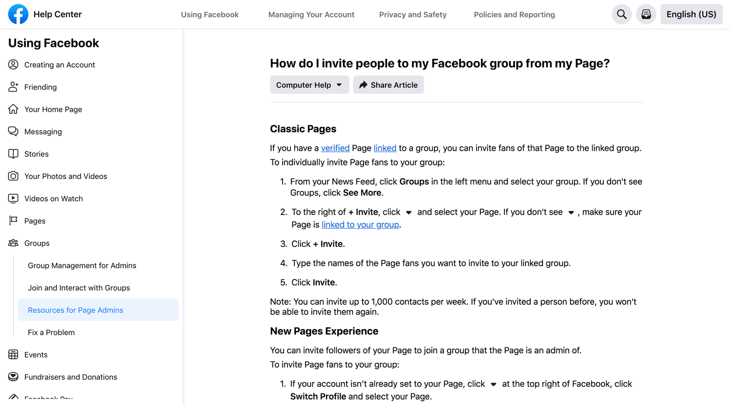This screenshot has height=405, width=731.
Task: Click the Pages flag icon
Action: point(13,221)
